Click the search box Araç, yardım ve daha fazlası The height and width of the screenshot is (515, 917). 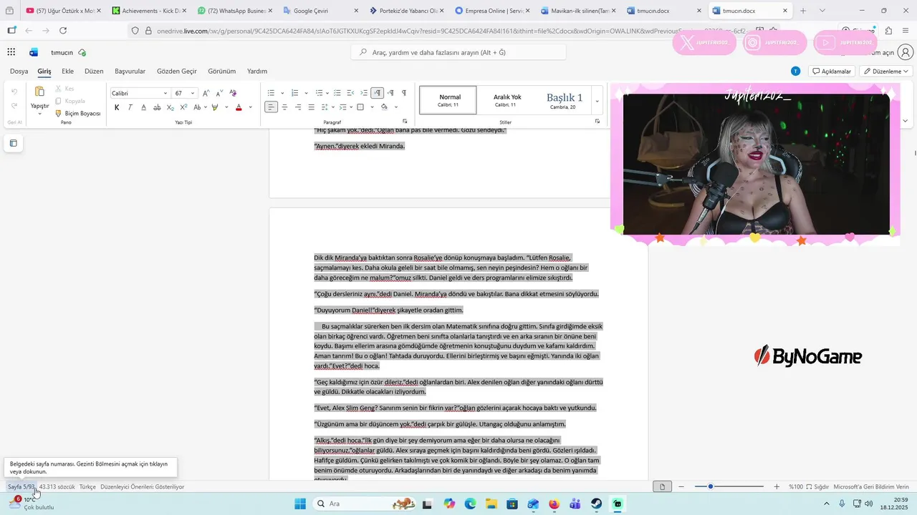(x=458, y=52)
